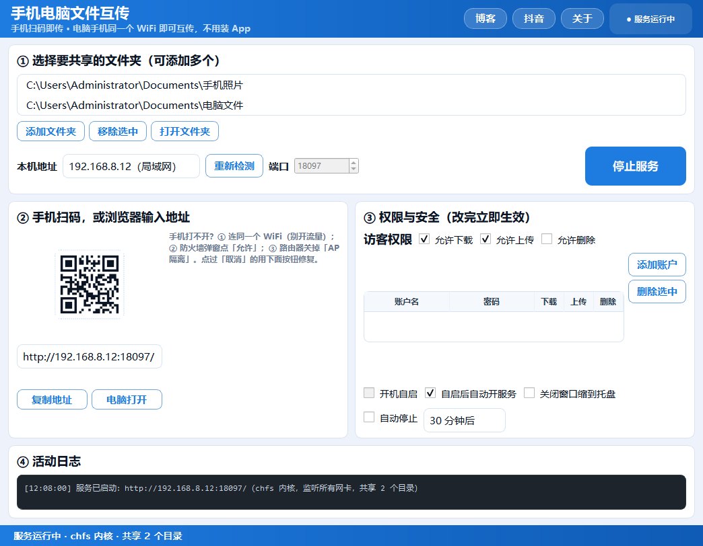Select the 手机照片 folder row
Image resolution: width=703 pixels, height=546 pixels.
pos(351,85)
